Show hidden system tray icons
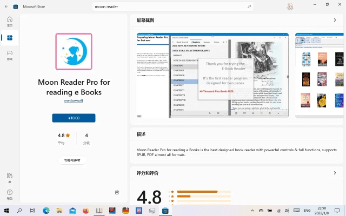This screenshot has height=216, width=346. pos(252,211)
